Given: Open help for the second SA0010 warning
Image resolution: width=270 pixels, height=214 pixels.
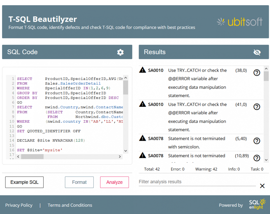Looking at the screenshot, I should 256,107.
